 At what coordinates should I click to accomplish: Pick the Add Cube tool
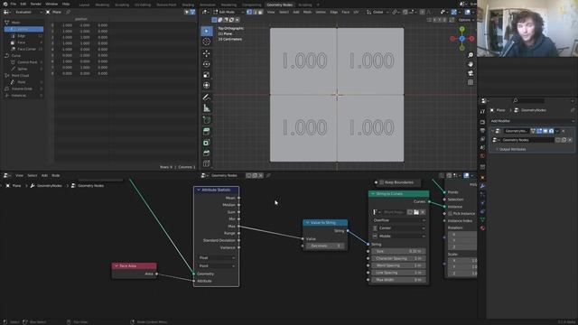(207, 120)
